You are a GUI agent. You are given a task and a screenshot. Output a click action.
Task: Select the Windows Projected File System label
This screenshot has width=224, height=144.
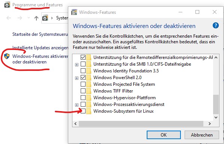(124, 84)
